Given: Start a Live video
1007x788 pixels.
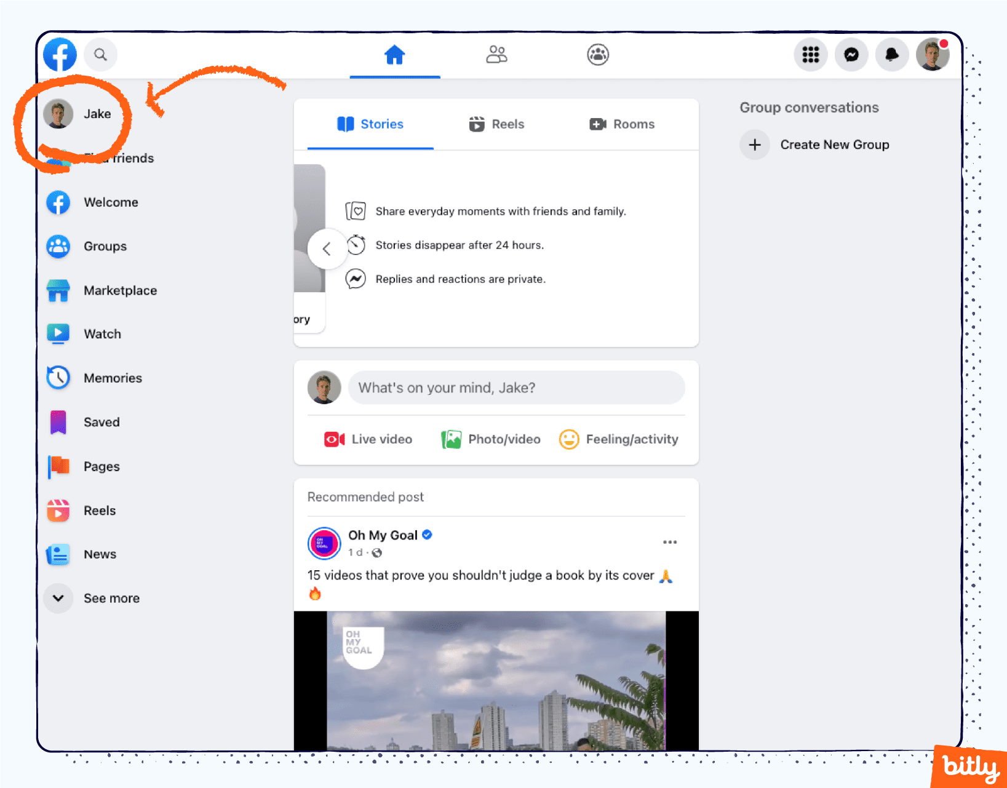Looking at the screenshot, I should tap(367, 439).
